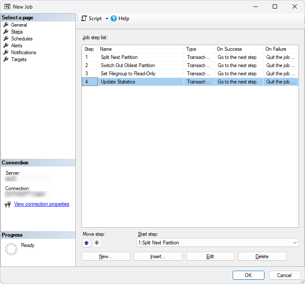Click the move step down arrow
This screenshot has width=305, height=284.
tap(96, 243)
